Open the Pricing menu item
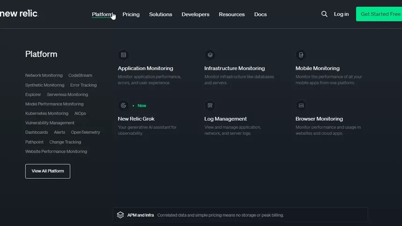 coord(131,14)
